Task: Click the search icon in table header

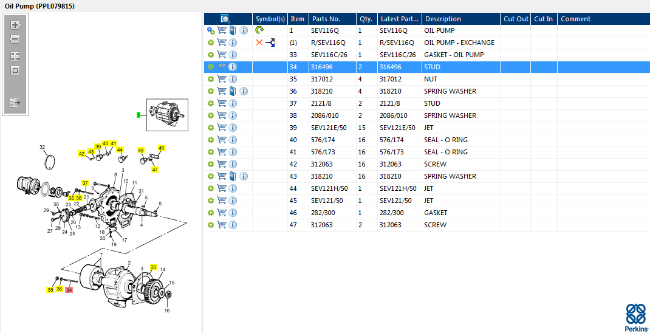Action: click(x=225, y=19)
